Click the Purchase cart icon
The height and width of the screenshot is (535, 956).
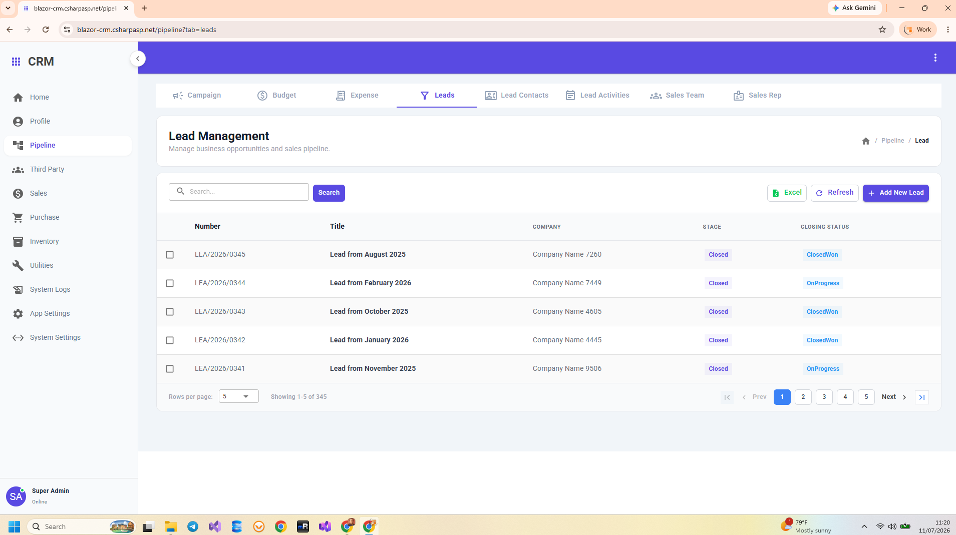[18, 218]
